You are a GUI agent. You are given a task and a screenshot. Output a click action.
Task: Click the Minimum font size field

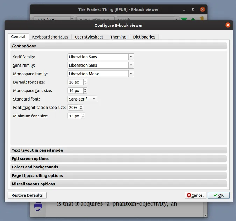(x=74, y=116)
